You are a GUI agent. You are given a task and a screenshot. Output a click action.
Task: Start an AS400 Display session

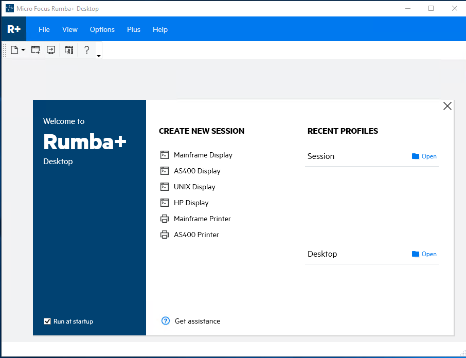[197, 171]
